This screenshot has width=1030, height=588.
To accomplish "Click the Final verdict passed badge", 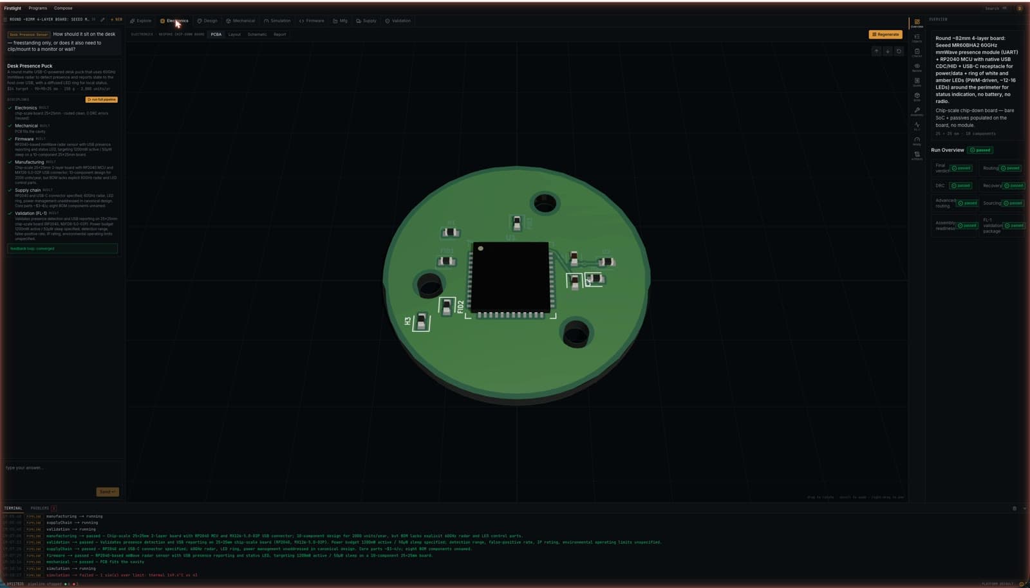I will point(962,168).
